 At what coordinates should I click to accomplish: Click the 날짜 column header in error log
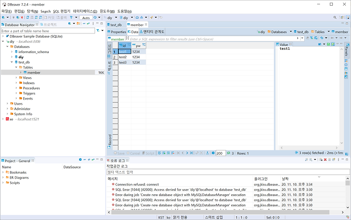tap(285, 179)
